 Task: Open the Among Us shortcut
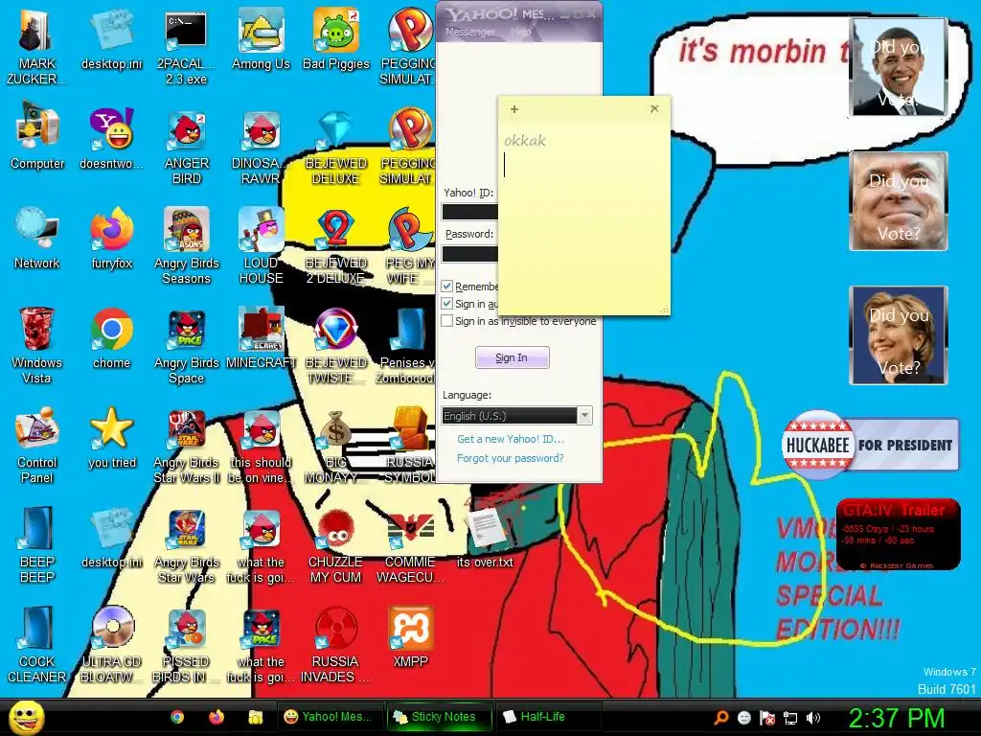pyautogui.click(x=261, y=40)
